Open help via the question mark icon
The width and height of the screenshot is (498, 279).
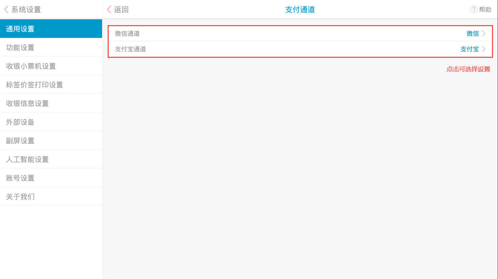pyautogui.click(x=474, y=9)
